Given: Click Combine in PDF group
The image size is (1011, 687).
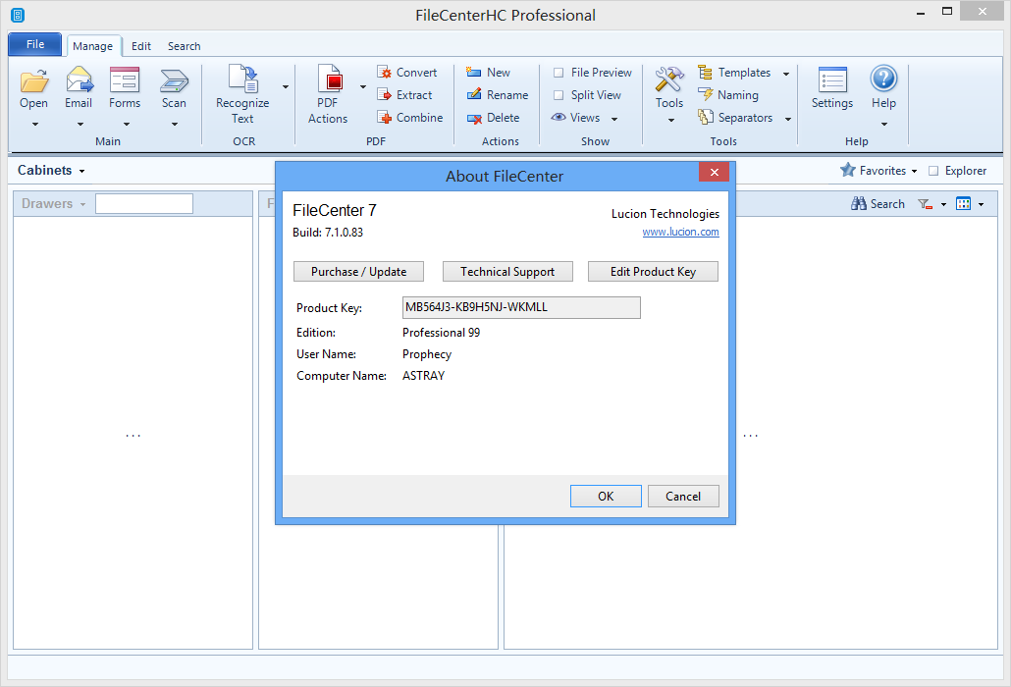Looking at the screenshot, I should click(x=410, y=118).
